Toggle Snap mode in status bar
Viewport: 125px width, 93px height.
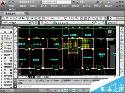point(44,90)
